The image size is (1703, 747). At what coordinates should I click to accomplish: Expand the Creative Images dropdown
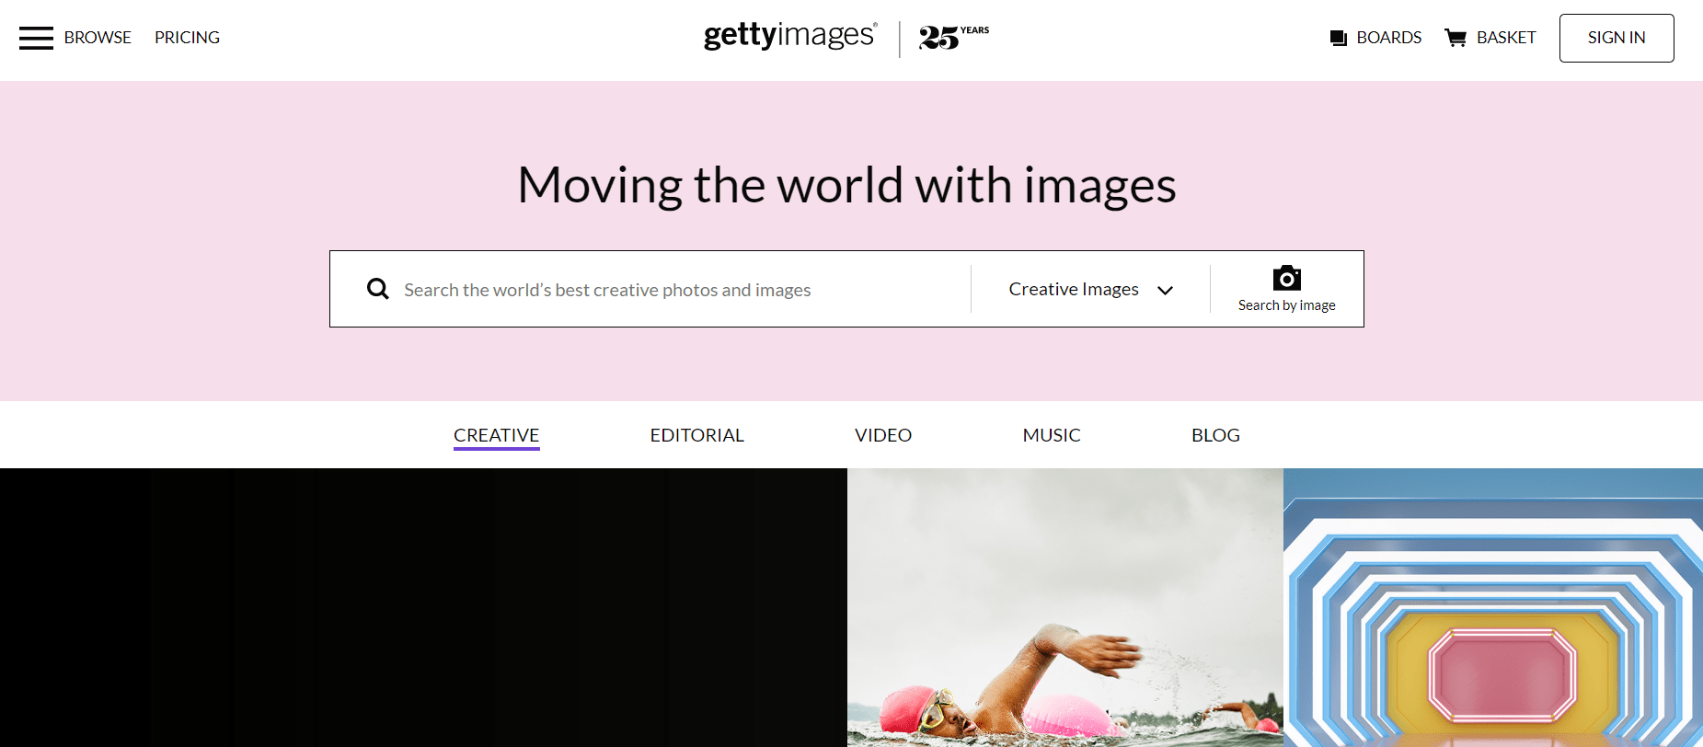pos(1073,289)
